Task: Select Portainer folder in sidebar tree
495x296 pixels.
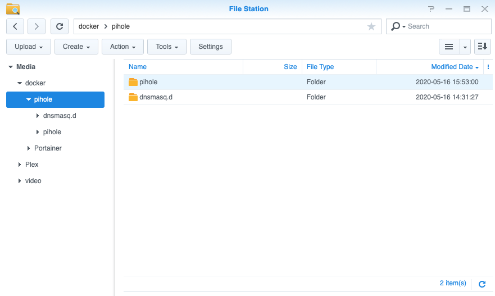Action: click(x=48, y=148)
